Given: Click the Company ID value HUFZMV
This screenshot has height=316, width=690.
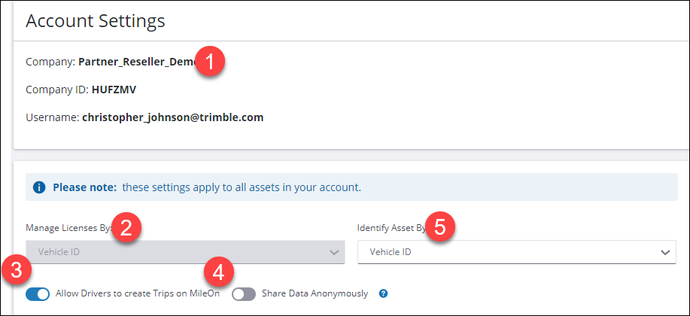Looking at the screenshot, I should pos(114,90).
